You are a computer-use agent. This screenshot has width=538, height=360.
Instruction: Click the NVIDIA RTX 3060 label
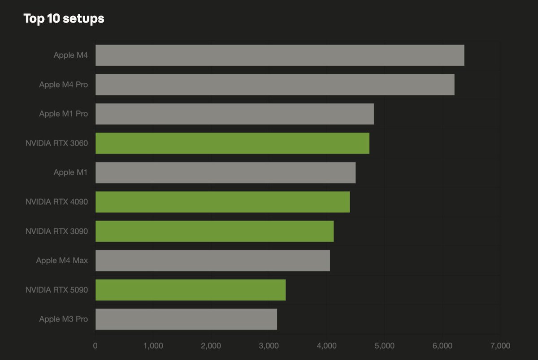(x=56, y=143)
